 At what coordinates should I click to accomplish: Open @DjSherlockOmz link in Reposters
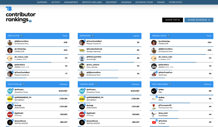point(93,73)
